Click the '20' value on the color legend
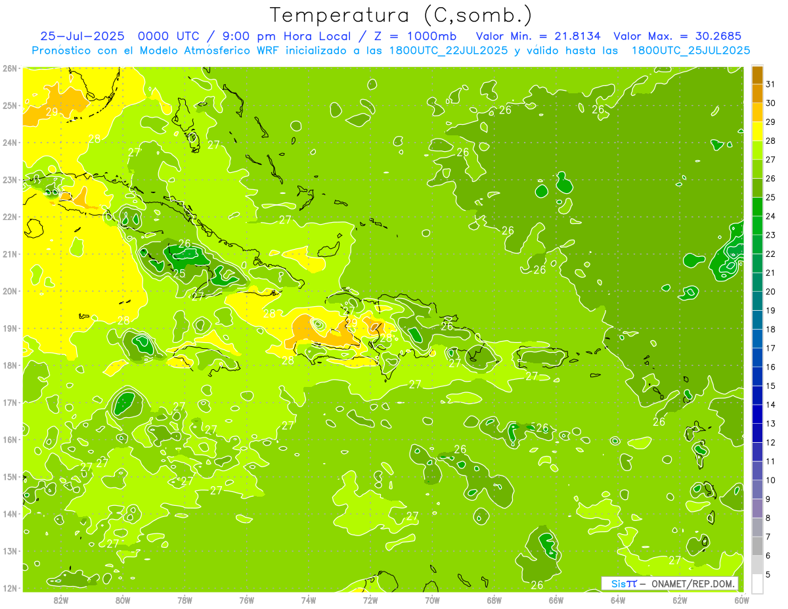 point(771,292)
